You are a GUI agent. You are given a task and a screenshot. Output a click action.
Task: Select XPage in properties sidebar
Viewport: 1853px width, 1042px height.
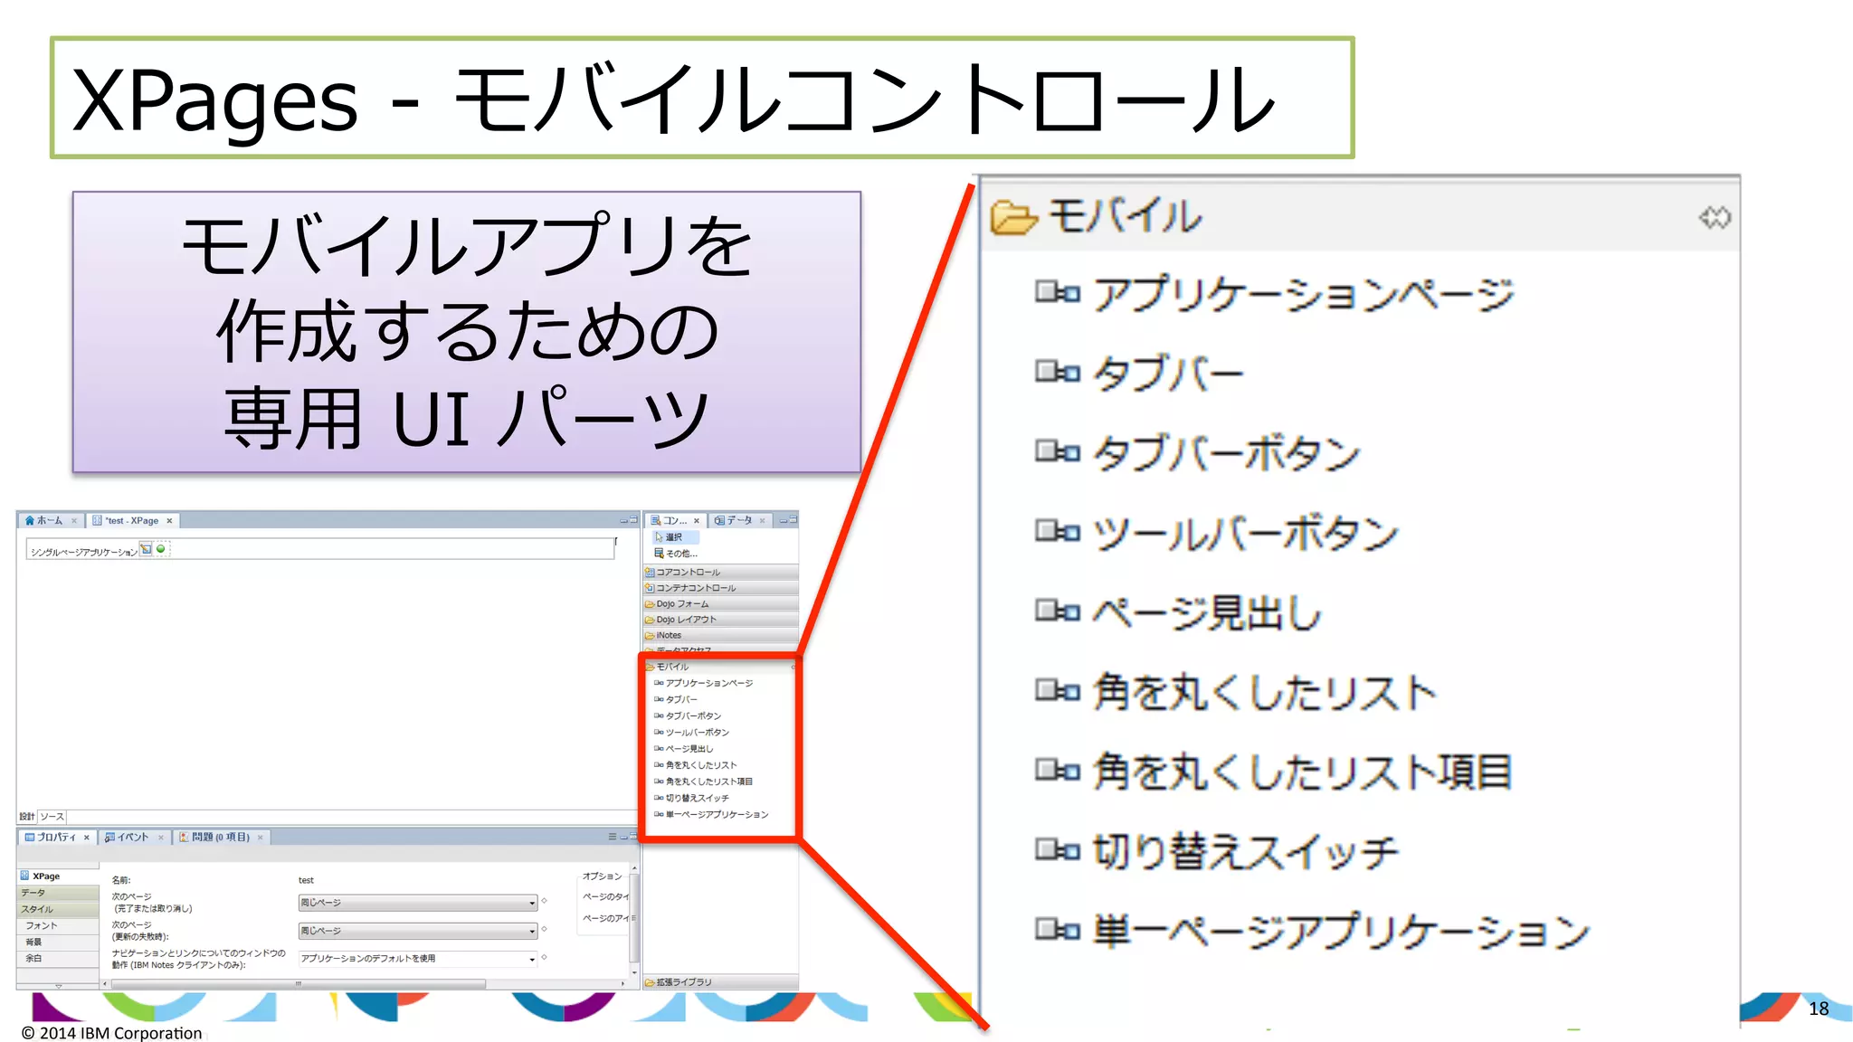tap(58, 876)
